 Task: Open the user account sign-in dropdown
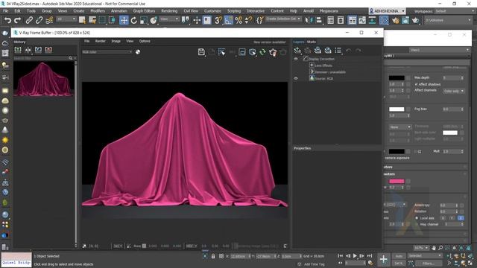[x=388, y=11]
